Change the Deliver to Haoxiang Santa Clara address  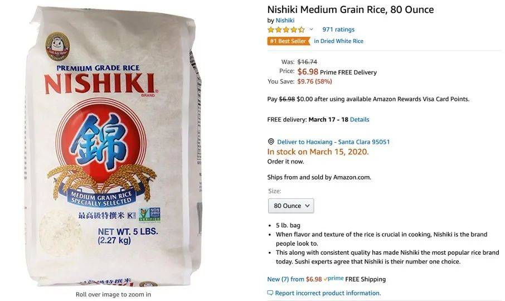coord(333,142)
